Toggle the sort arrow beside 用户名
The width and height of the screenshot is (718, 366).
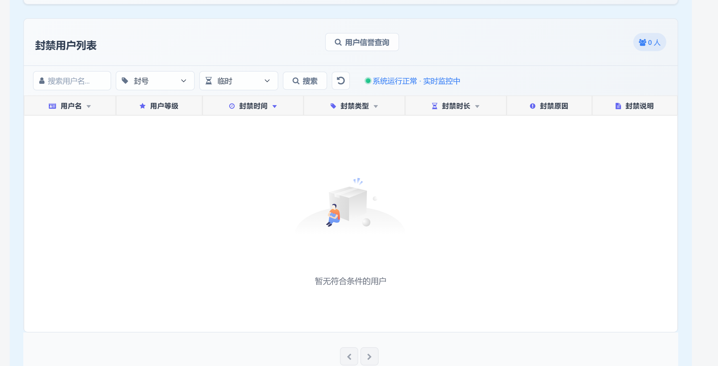coord(89,107)
